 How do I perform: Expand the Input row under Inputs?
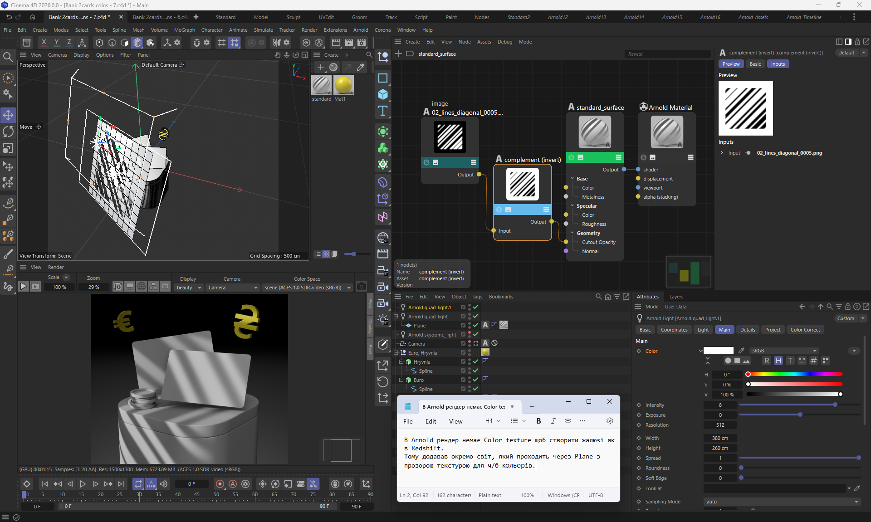pyautogui.click(x=722, y=153)
